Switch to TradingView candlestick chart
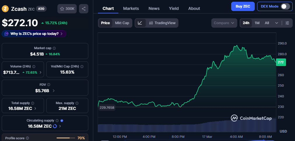The image size is (295, 141). (162, 23)
